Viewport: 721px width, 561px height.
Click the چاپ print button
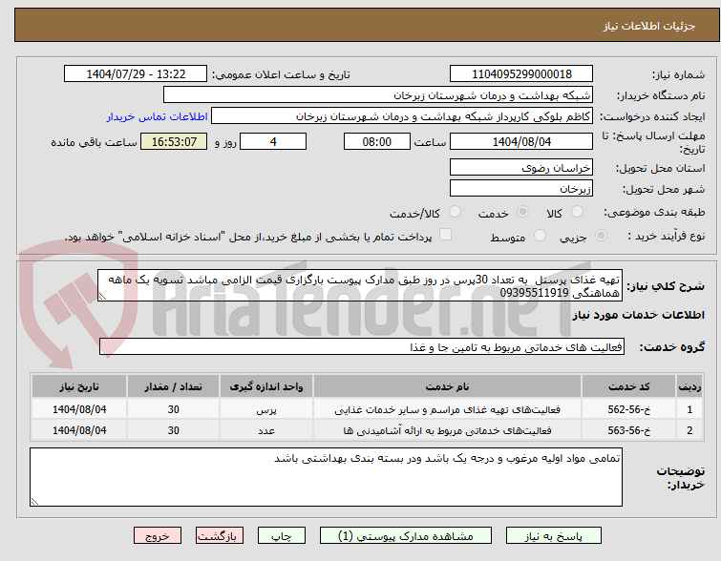coord(282,536)
